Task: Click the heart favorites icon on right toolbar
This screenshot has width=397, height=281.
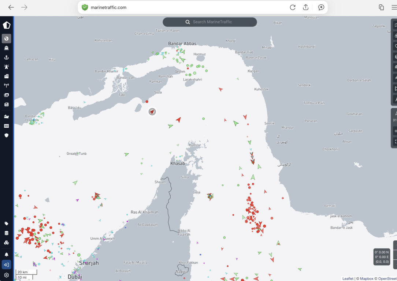Action: [396, 46]
